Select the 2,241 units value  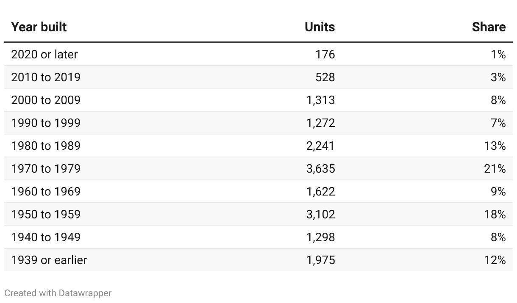coord(320,146)
